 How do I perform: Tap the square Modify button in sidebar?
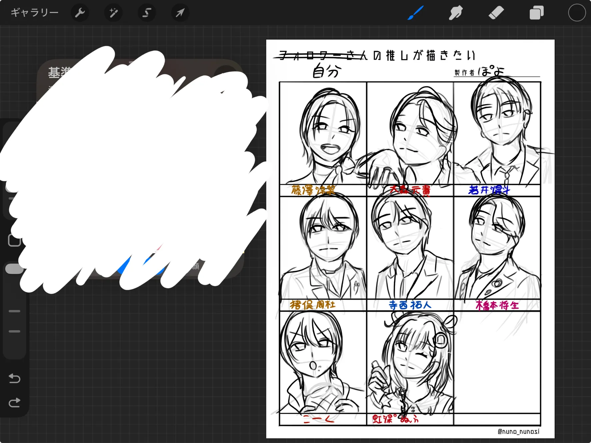pyautogui.click(x=14, y=240)
